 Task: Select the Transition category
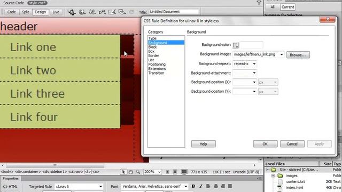click(x=156, y=73)
